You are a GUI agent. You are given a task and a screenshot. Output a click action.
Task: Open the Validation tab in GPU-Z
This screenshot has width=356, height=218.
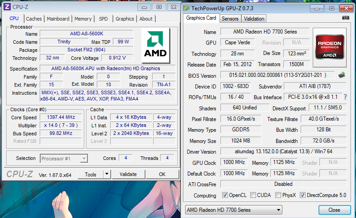tap(254, 19)
